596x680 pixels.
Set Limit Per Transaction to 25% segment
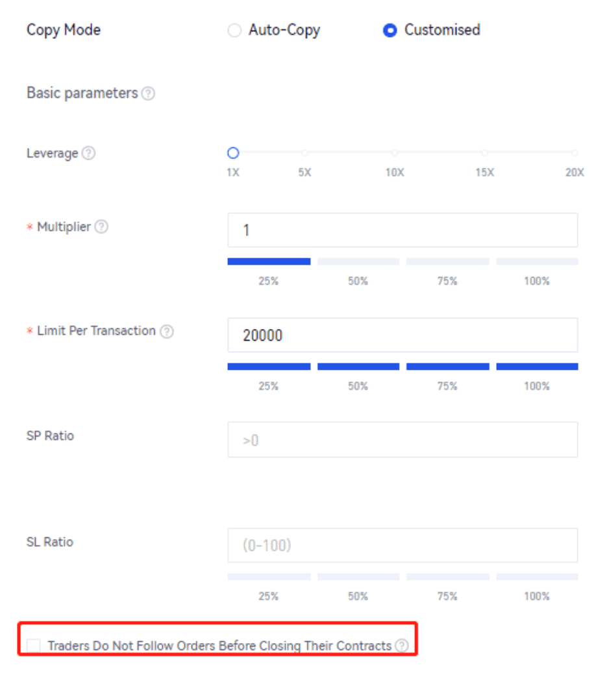(268, 367)
